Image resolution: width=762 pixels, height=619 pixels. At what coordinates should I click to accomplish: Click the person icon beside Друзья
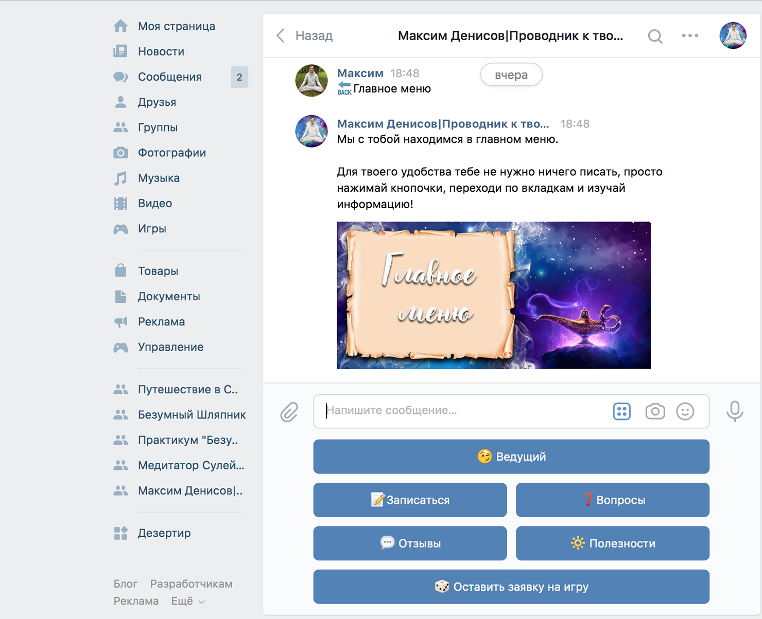(120, 102)
